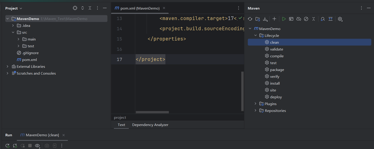Toggle the eye view options in Run toolbar

(x=37, y=146)
